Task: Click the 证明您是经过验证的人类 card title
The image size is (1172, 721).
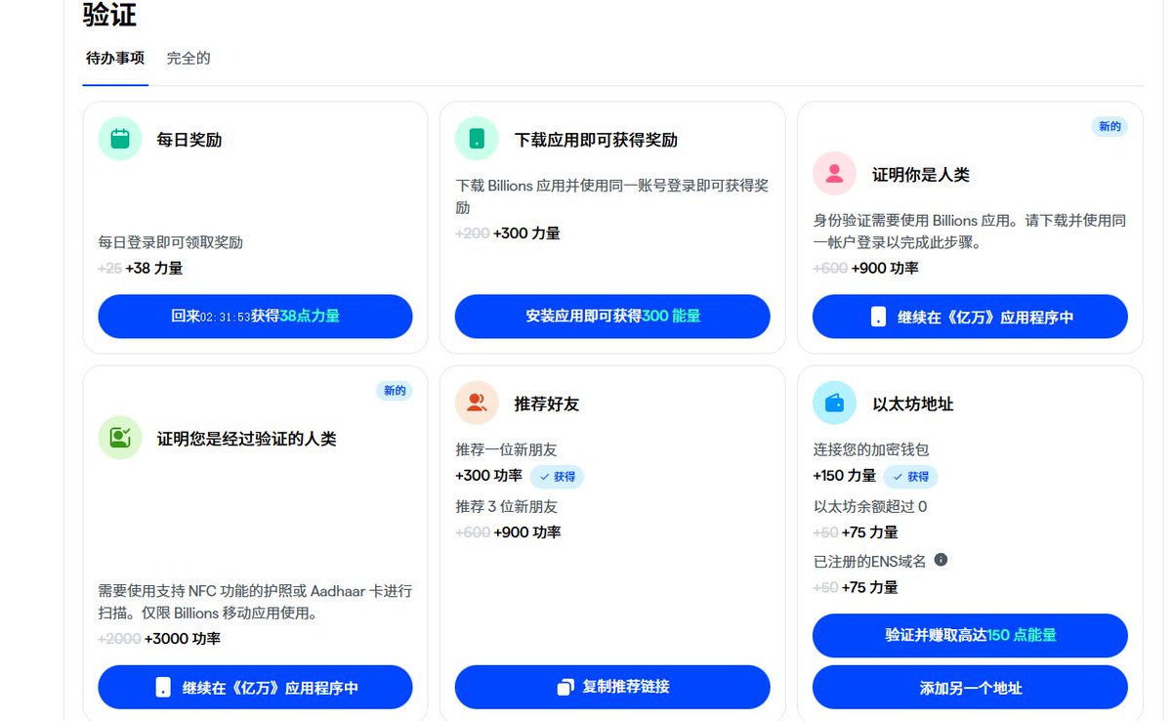Action: (x=247, y=439)
